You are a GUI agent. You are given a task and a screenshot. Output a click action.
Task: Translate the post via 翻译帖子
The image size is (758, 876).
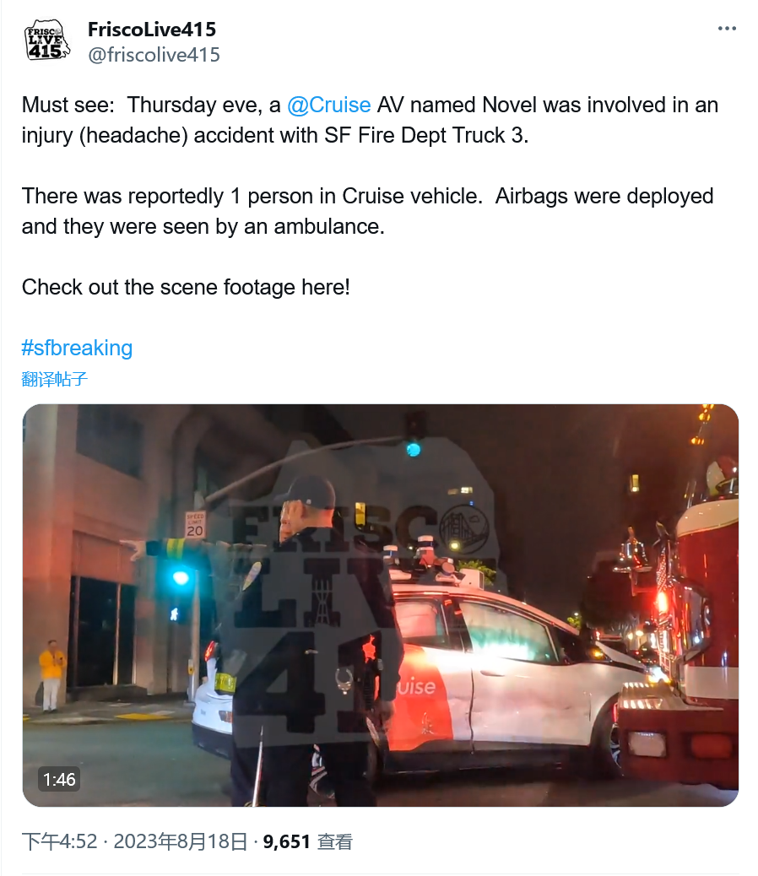[55, 379]
